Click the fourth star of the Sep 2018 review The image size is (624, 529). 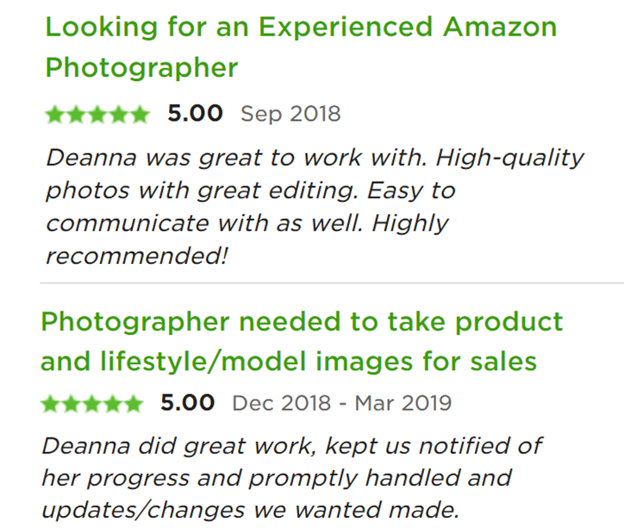point(118,114)
